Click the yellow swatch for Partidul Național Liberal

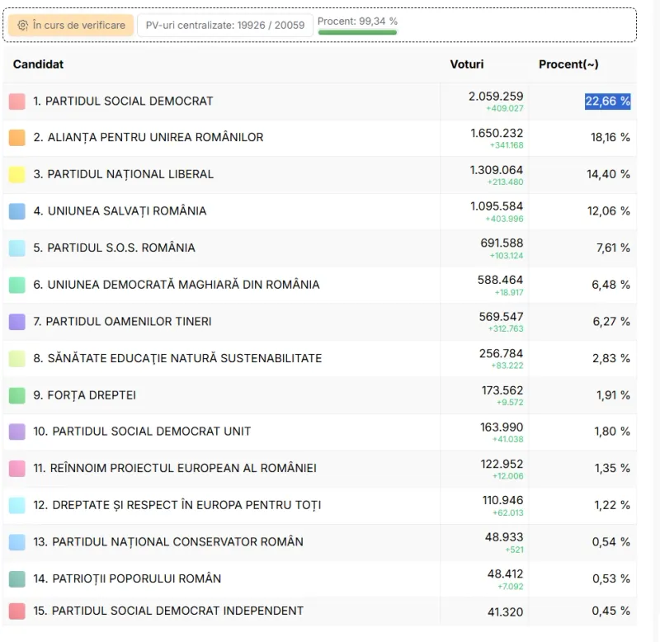click(x=16, y=174)
